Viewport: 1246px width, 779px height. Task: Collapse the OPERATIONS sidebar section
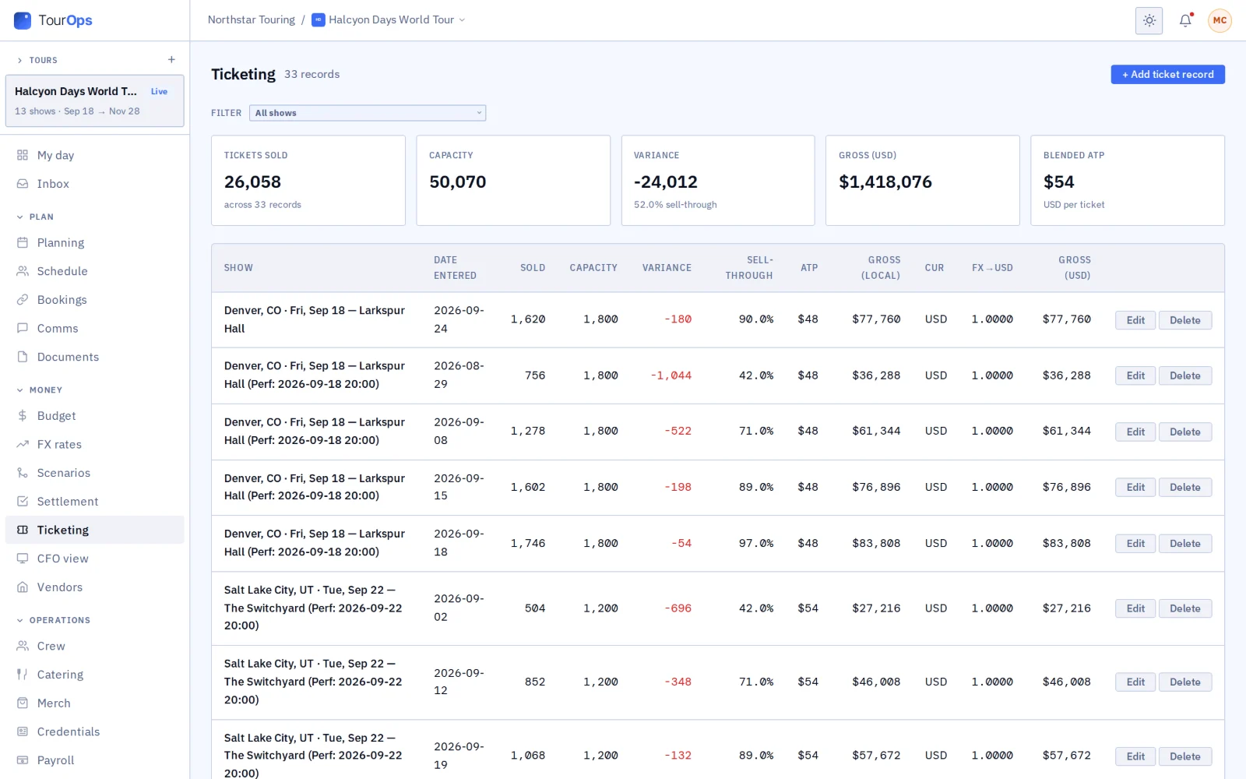[x=54, y=620]
